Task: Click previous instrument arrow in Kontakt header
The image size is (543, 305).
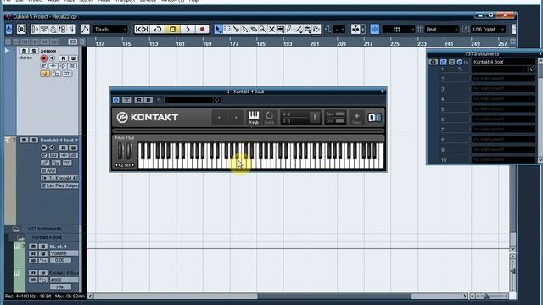Action: [219, 118]
